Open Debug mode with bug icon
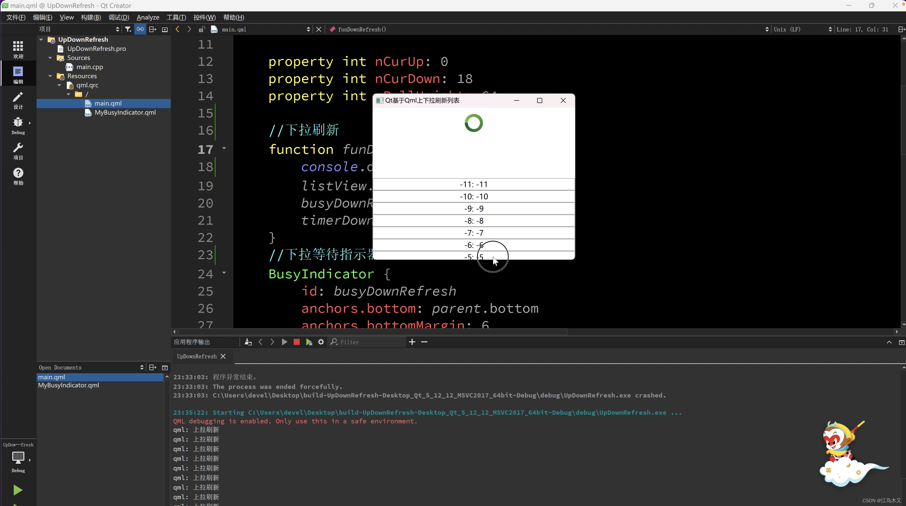The image size is (906, 506). tap(18, 126)
